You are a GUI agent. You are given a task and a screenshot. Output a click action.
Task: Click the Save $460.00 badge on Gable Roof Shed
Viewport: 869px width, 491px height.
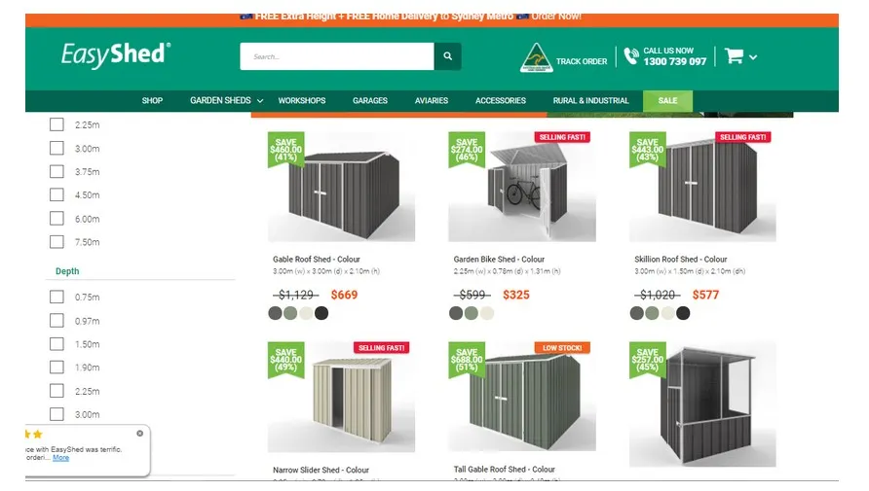(x=285, y=150)
